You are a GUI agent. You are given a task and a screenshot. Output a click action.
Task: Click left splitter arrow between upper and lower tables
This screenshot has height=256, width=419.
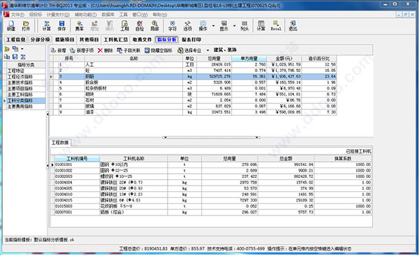click(x=165, y=137)
